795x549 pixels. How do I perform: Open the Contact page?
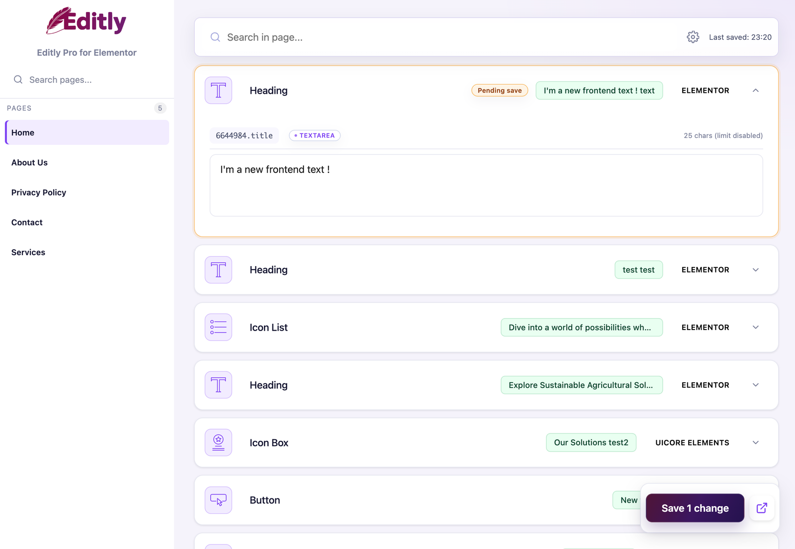click(x=87, y=222)
